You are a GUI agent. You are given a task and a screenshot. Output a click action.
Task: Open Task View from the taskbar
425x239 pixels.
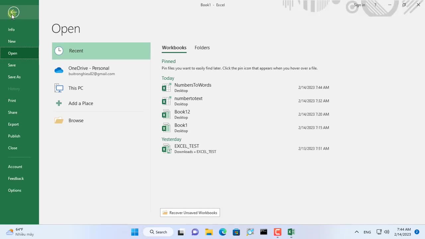181,232
